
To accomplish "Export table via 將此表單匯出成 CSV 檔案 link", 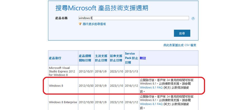I will click(x=180, y=45).
